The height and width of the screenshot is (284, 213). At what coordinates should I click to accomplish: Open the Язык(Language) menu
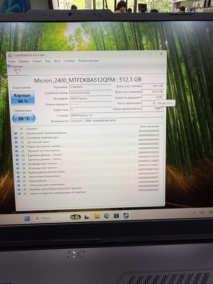pyautogui.click(x=88, y=60)
